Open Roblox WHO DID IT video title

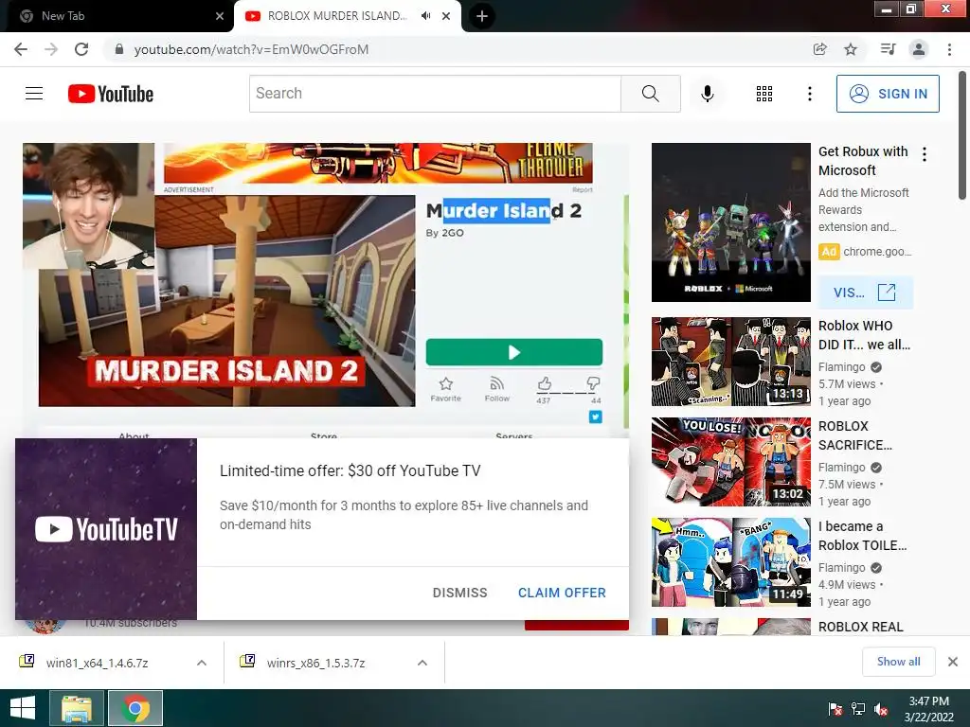pos(864,335)
